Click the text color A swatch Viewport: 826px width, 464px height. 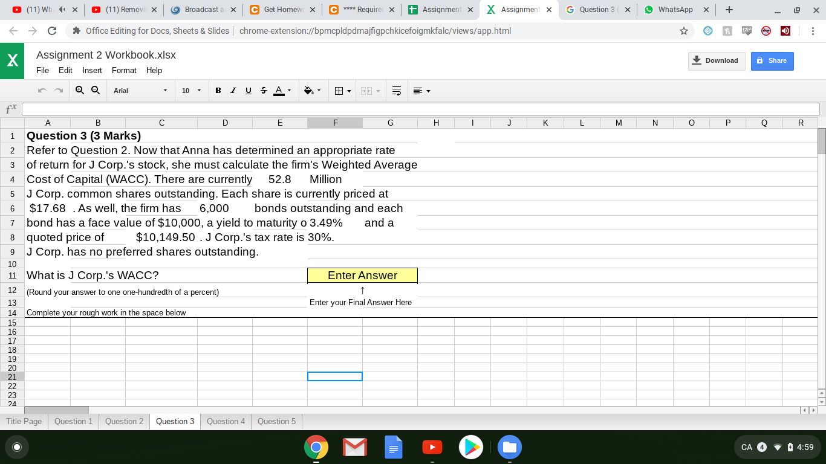pos(279,91)
